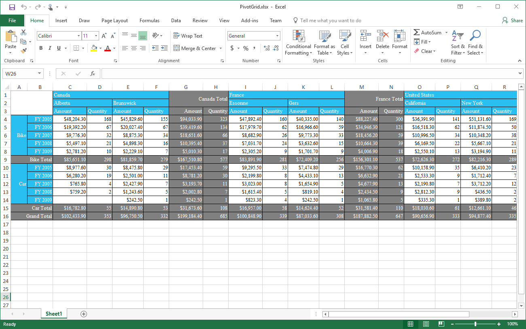Switch to the Insert tab
526x329 pixels.
coord(62,21)
